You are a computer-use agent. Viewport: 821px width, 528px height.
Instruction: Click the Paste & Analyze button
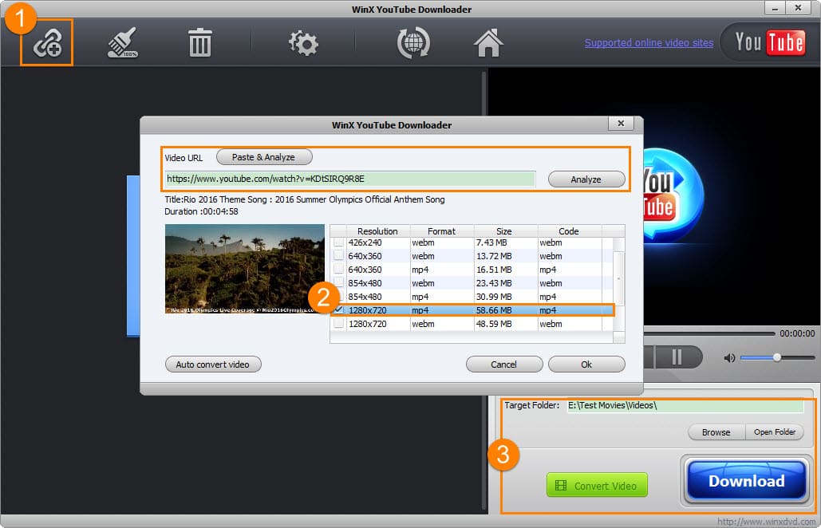(x=264, y=157)
